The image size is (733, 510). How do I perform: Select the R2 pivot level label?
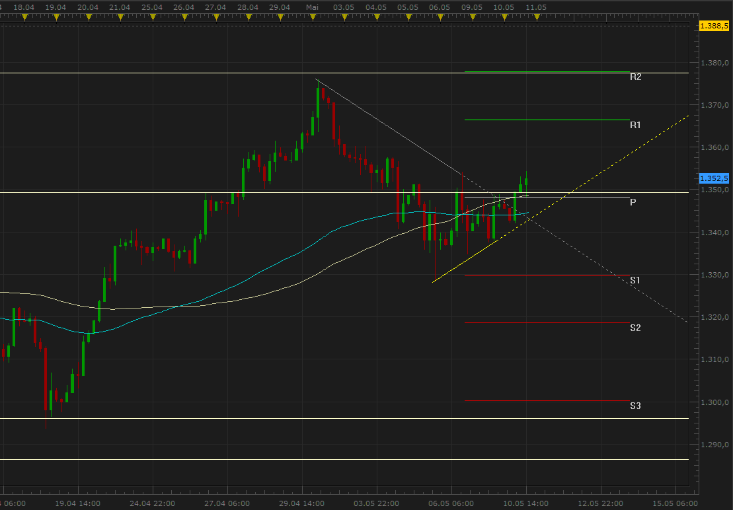point(635,77)
